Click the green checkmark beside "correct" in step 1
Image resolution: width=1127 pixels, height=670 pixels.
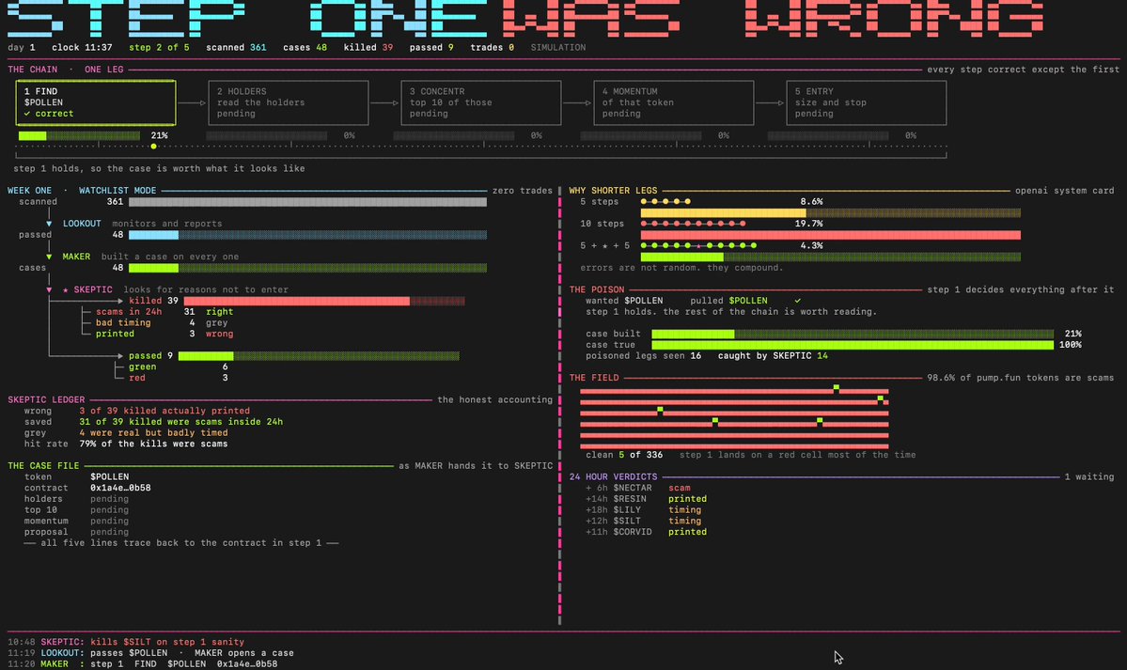point(27,114)
